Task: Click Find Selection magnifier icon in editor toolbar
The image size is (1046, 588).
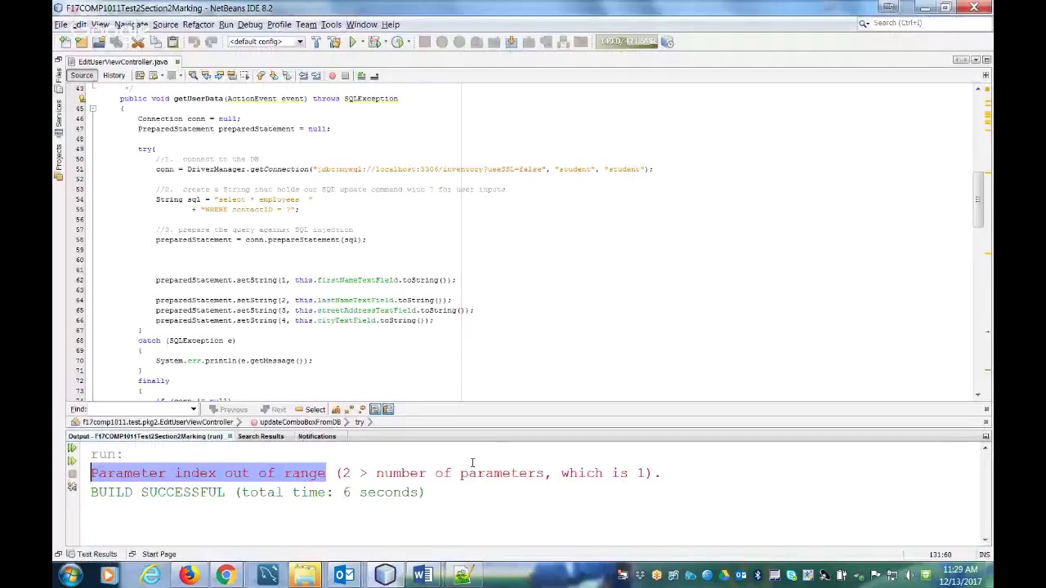Action: coord(193,76)
